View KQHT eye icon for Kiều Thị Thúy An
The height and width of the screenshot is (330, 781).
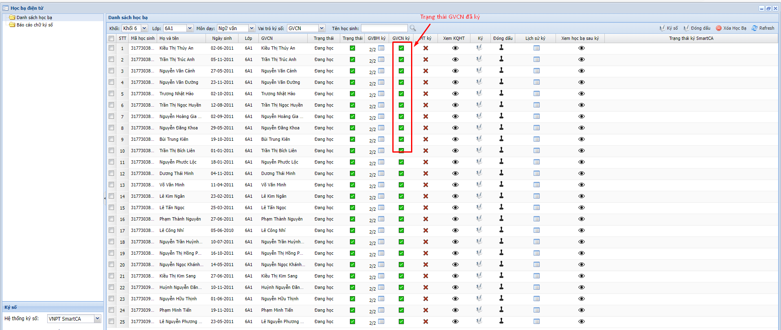point(455,48)
